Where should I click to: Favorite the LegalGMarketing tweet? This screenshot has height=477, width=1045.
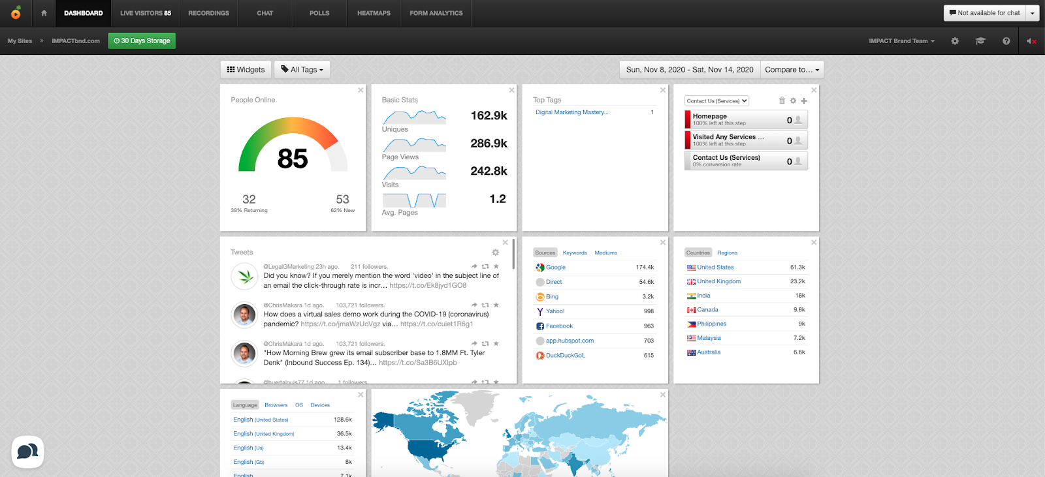coord(496,266)
